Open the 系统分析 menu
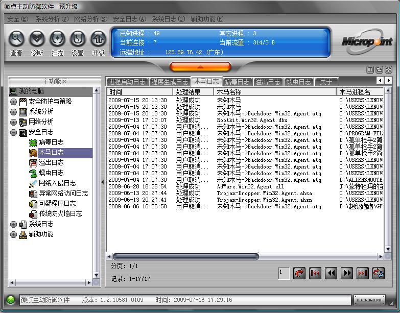The width and height of the screenshot is (400, 313). point(52,19)
